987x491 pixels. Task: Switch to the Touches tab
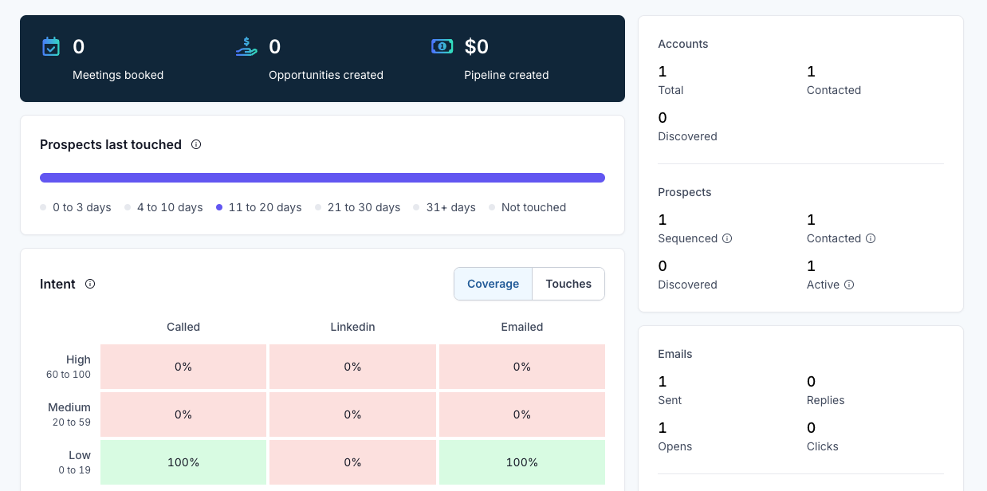[568, 284]
